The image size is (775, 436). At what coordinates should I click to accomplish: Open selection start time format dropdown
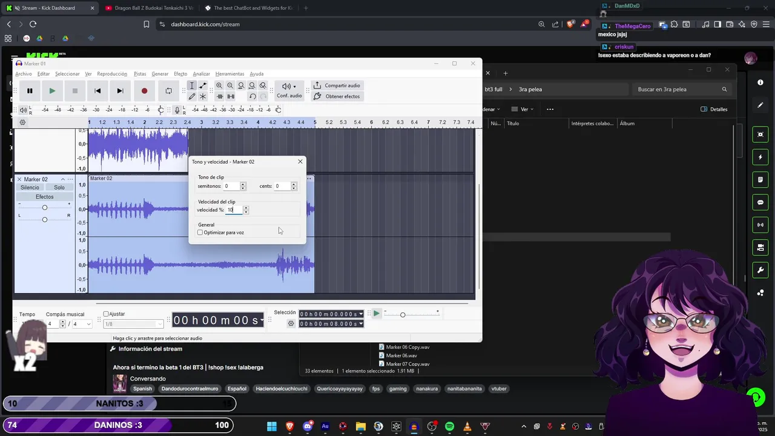point(361,314)
